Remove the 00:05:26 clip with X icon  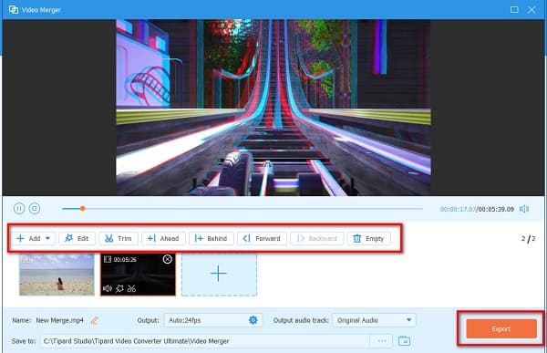pyautogui.click(x=168, y=259)
